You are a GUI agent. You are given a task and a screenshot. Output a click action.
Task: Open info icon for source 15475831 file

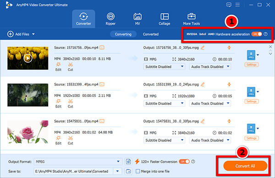pos(102,121)
